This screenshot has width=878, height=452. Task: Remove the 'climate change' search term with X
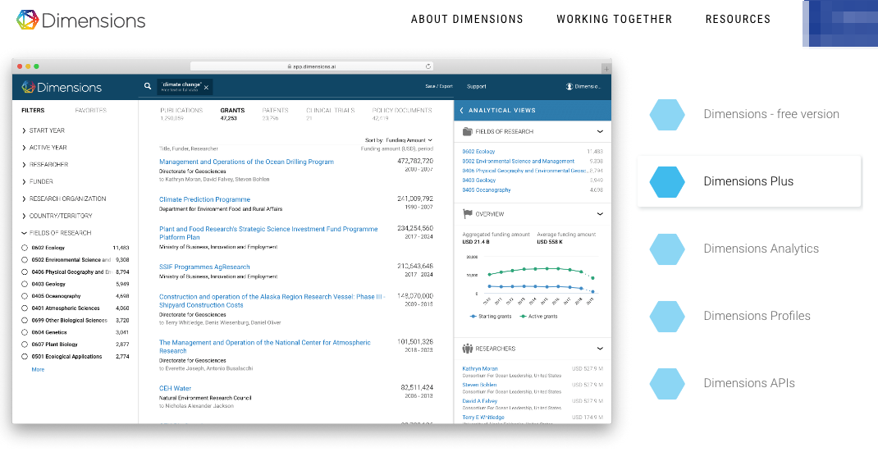[206, 88]
